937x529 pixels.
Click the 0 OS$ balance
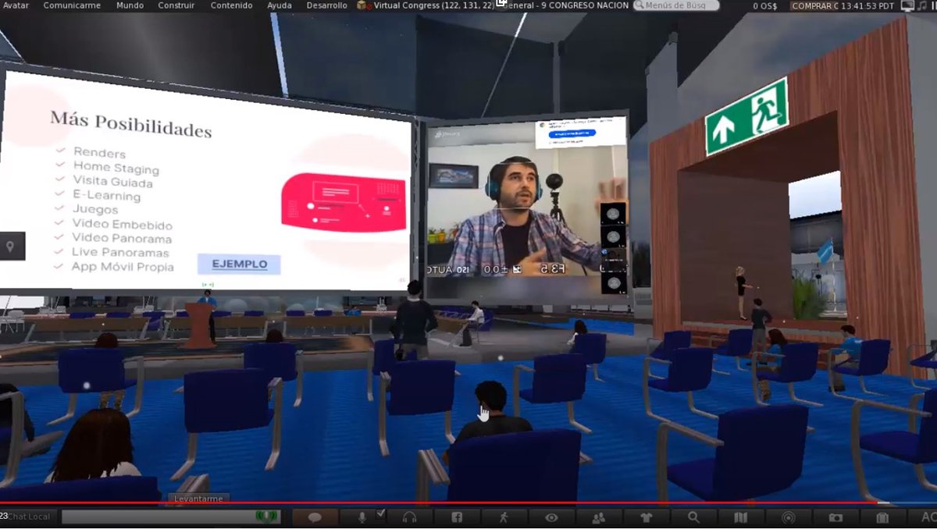point(765,6)
